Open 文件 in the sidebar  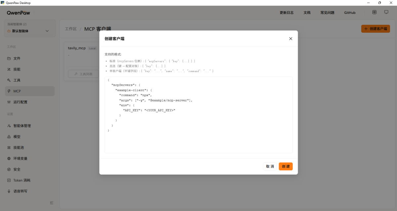pos(17,58)
